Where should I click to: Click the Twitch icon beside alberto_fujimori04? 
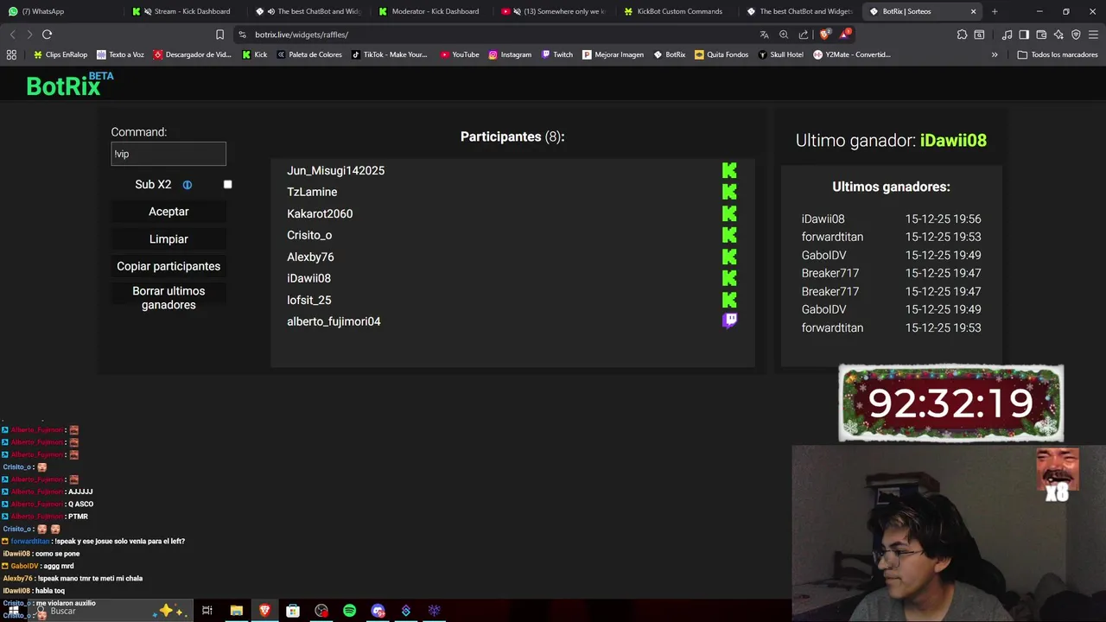point(730,321)
